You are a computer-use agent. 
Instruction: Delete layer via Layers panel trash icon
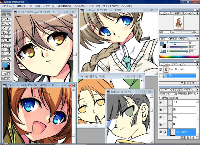point(193,138)
